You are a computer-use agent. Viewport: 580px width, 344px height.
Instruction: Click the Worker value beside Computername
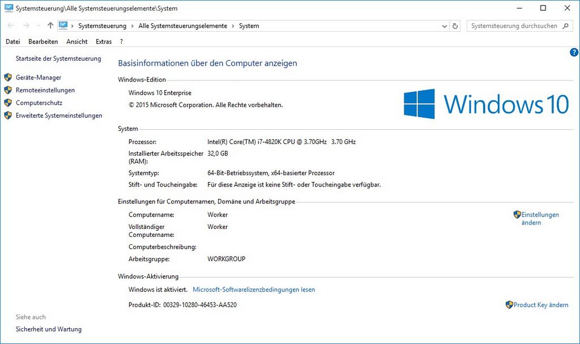coord(217,215)
